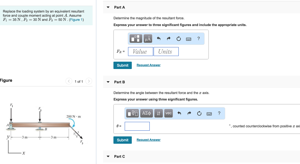Click Request Answer link in Part B
Viewport: 300px width, 164px height.
click(149, 140)
